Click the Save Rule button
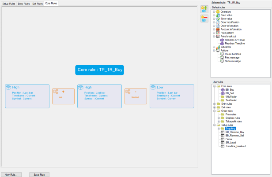272x177 pixels. pyautogui.click(x=39, y=174)
